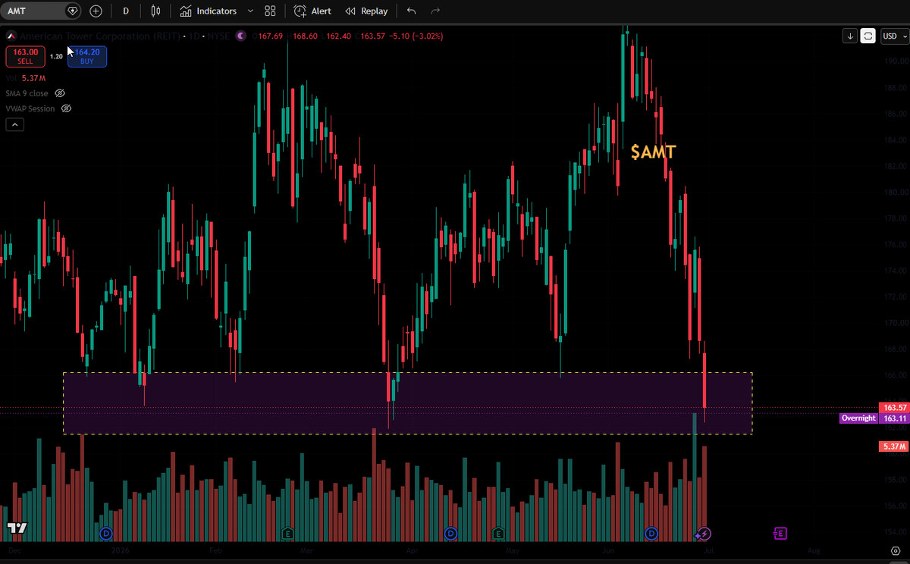This screenshot has width=910, height=564.
Task: Open the AMT symbol search box
Action: tap(40, 11)
